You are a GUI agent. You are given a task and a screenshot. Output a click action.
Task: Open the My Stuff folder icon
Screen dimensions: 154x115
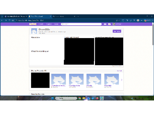[109, 24]
